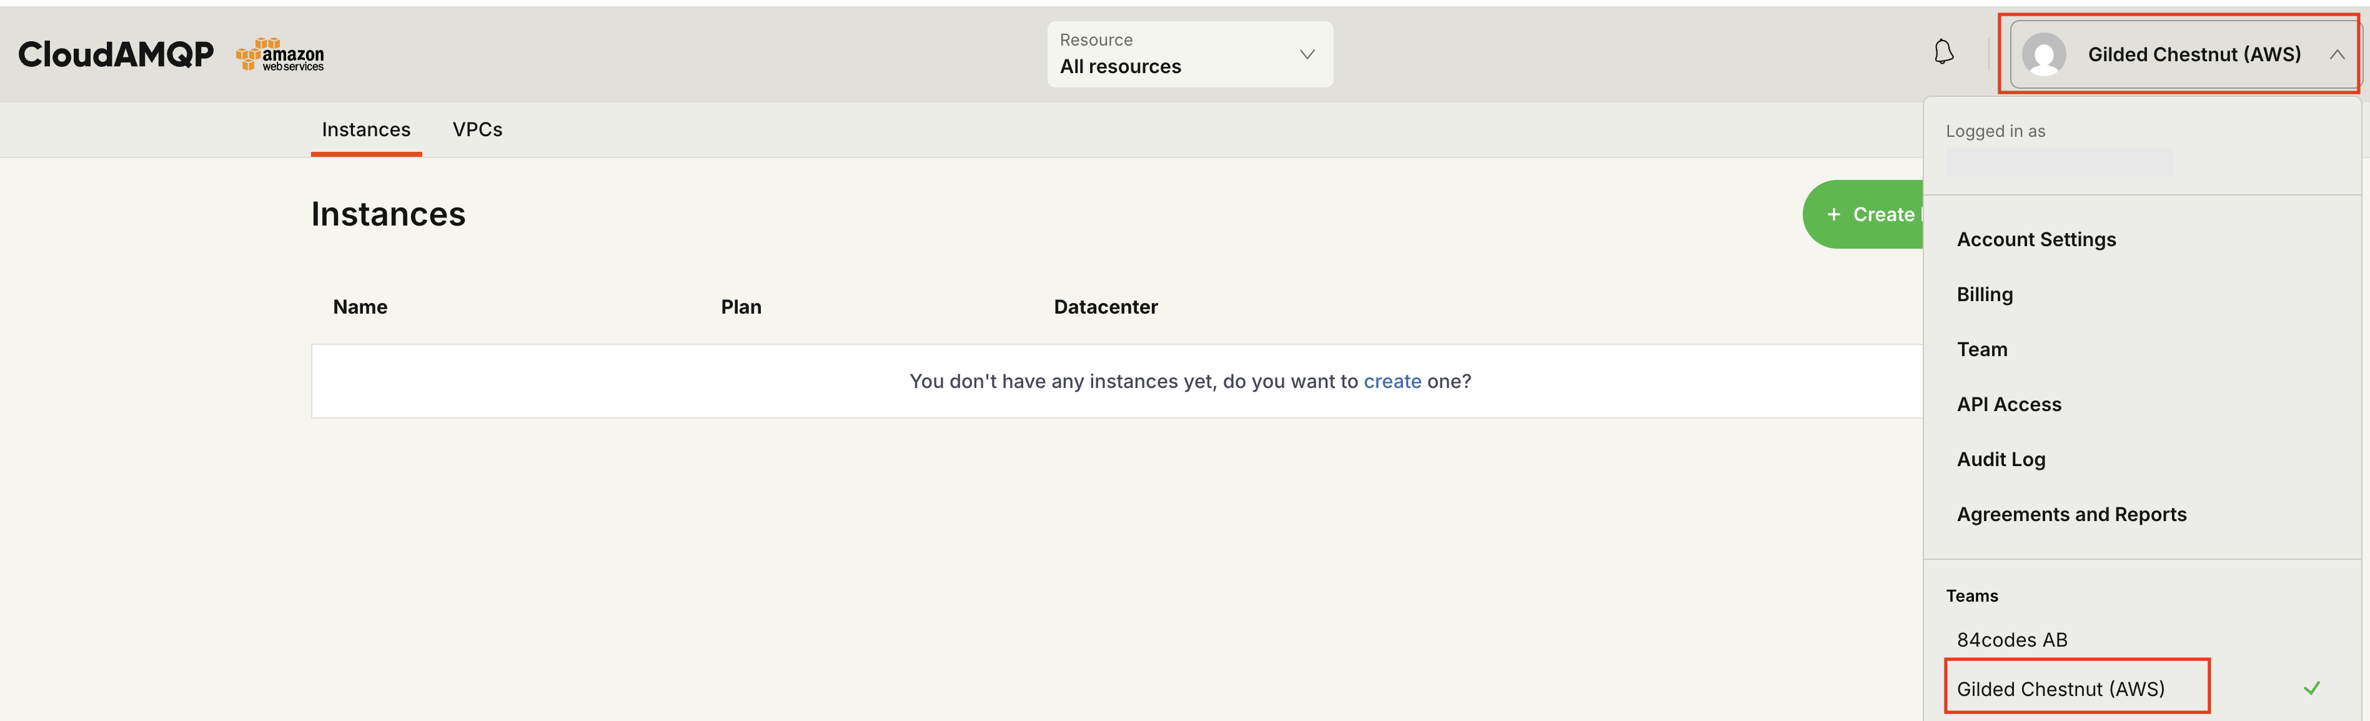The height and width of the screenshot is (721, 2370).
Task: Collapse the Gilded Chestnut (AWS) account menu chevron
Action: (x=2336, y=55)
